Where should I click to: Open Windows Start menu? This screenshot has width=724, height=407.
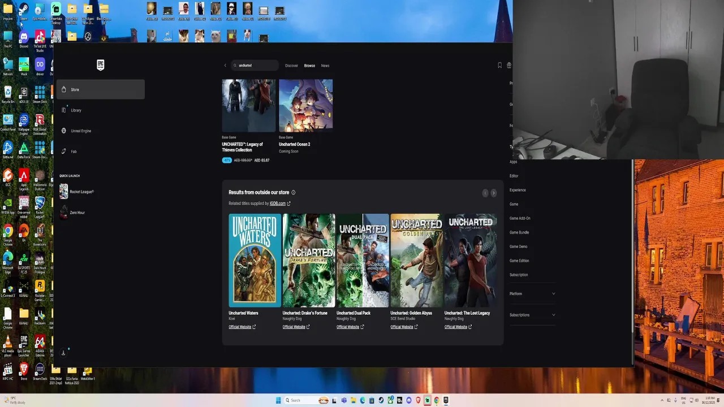(x=278, y=400)
